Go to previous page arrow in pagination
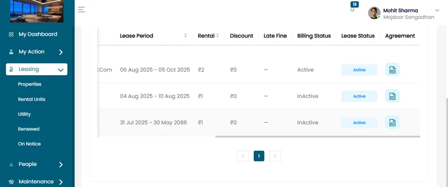 [243, 156]
